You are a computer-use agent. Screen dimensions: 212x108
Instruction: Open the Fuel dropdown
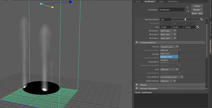click(169, 69)
